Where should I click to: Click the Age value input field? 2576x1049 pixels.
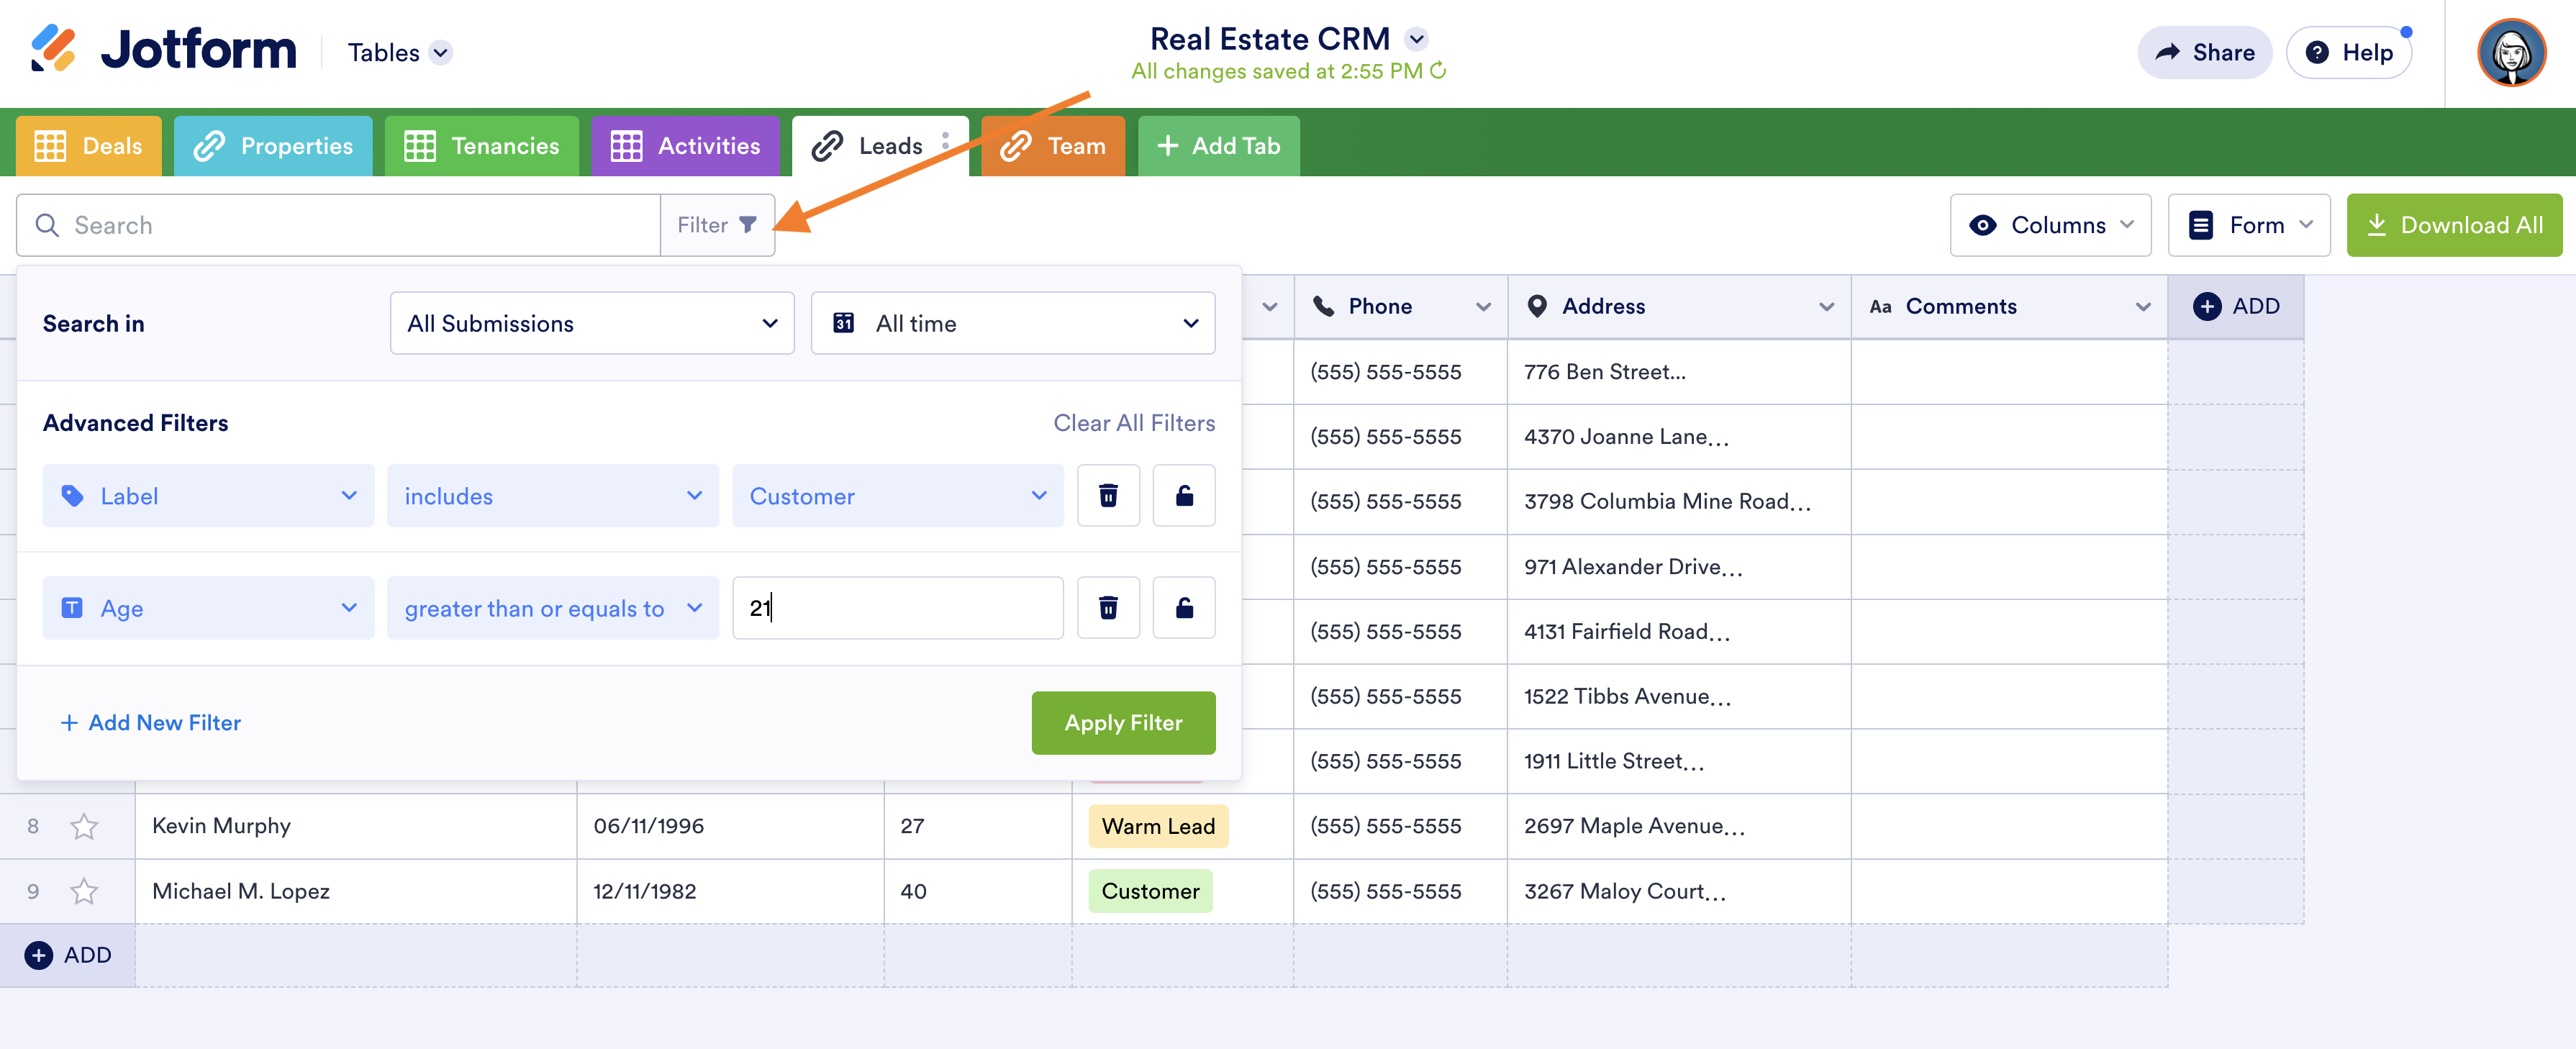(897, 608)
